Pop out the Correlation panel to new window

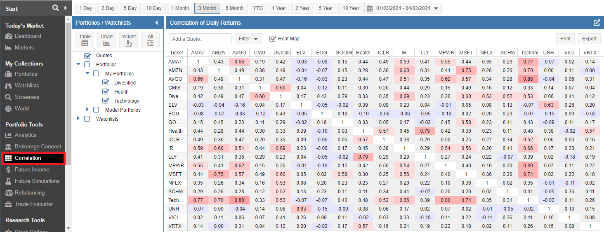click(x=597, y=23)
